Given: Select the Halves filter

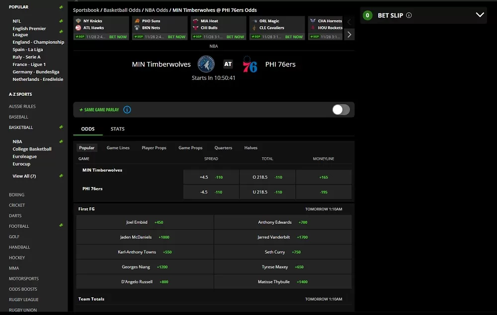Looking at the screenshot, I should click(x=250, y=148).
